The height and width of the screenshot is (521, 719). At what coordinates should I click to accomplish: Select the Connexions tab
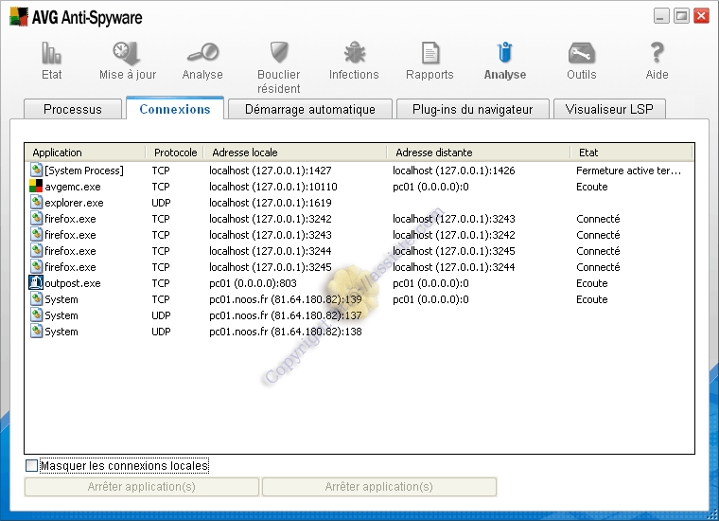click(175, 109)
